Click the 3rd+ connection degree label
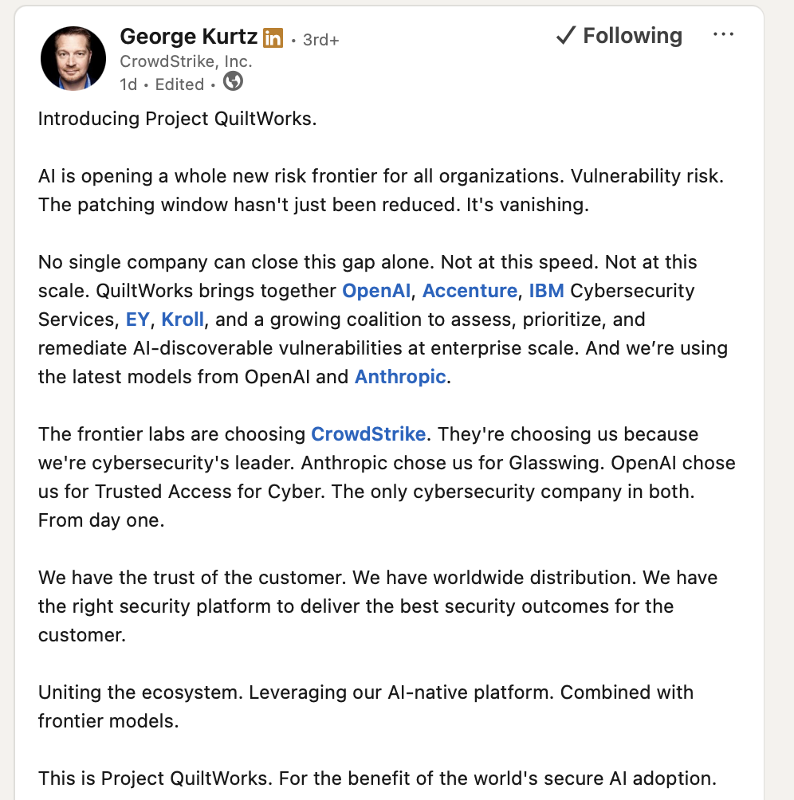794x800 pixels. click(x=320, y=39)
